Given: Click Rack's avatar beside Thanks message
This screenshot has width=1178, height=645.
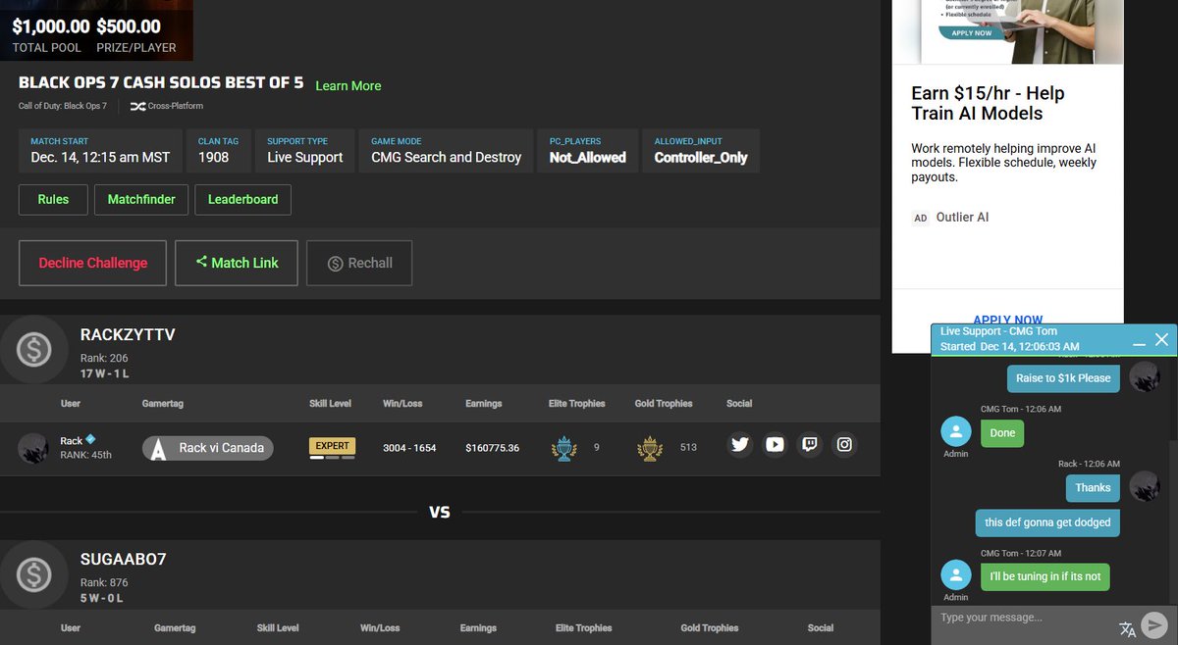Looking at the screenshot, I should point(1145,486).
